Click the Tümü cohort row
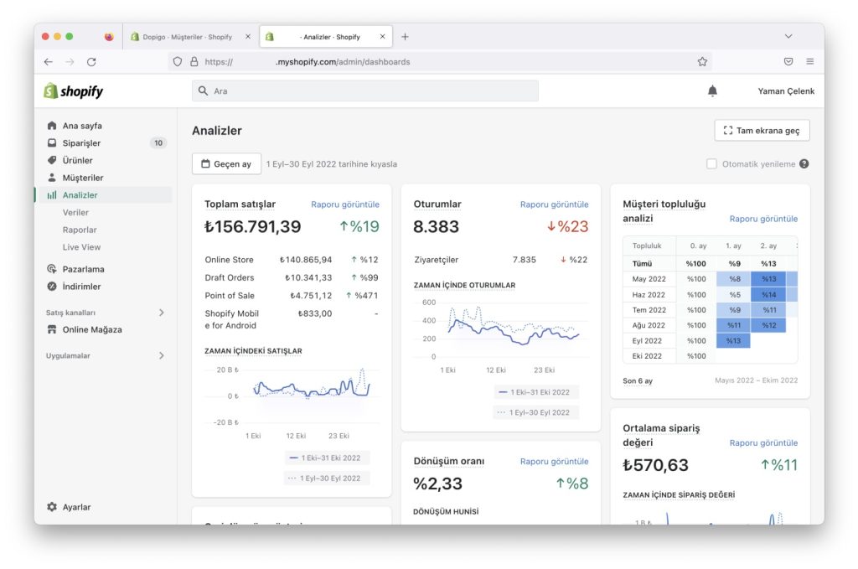This screenshot has width=858, height=569. coord(710,263)
